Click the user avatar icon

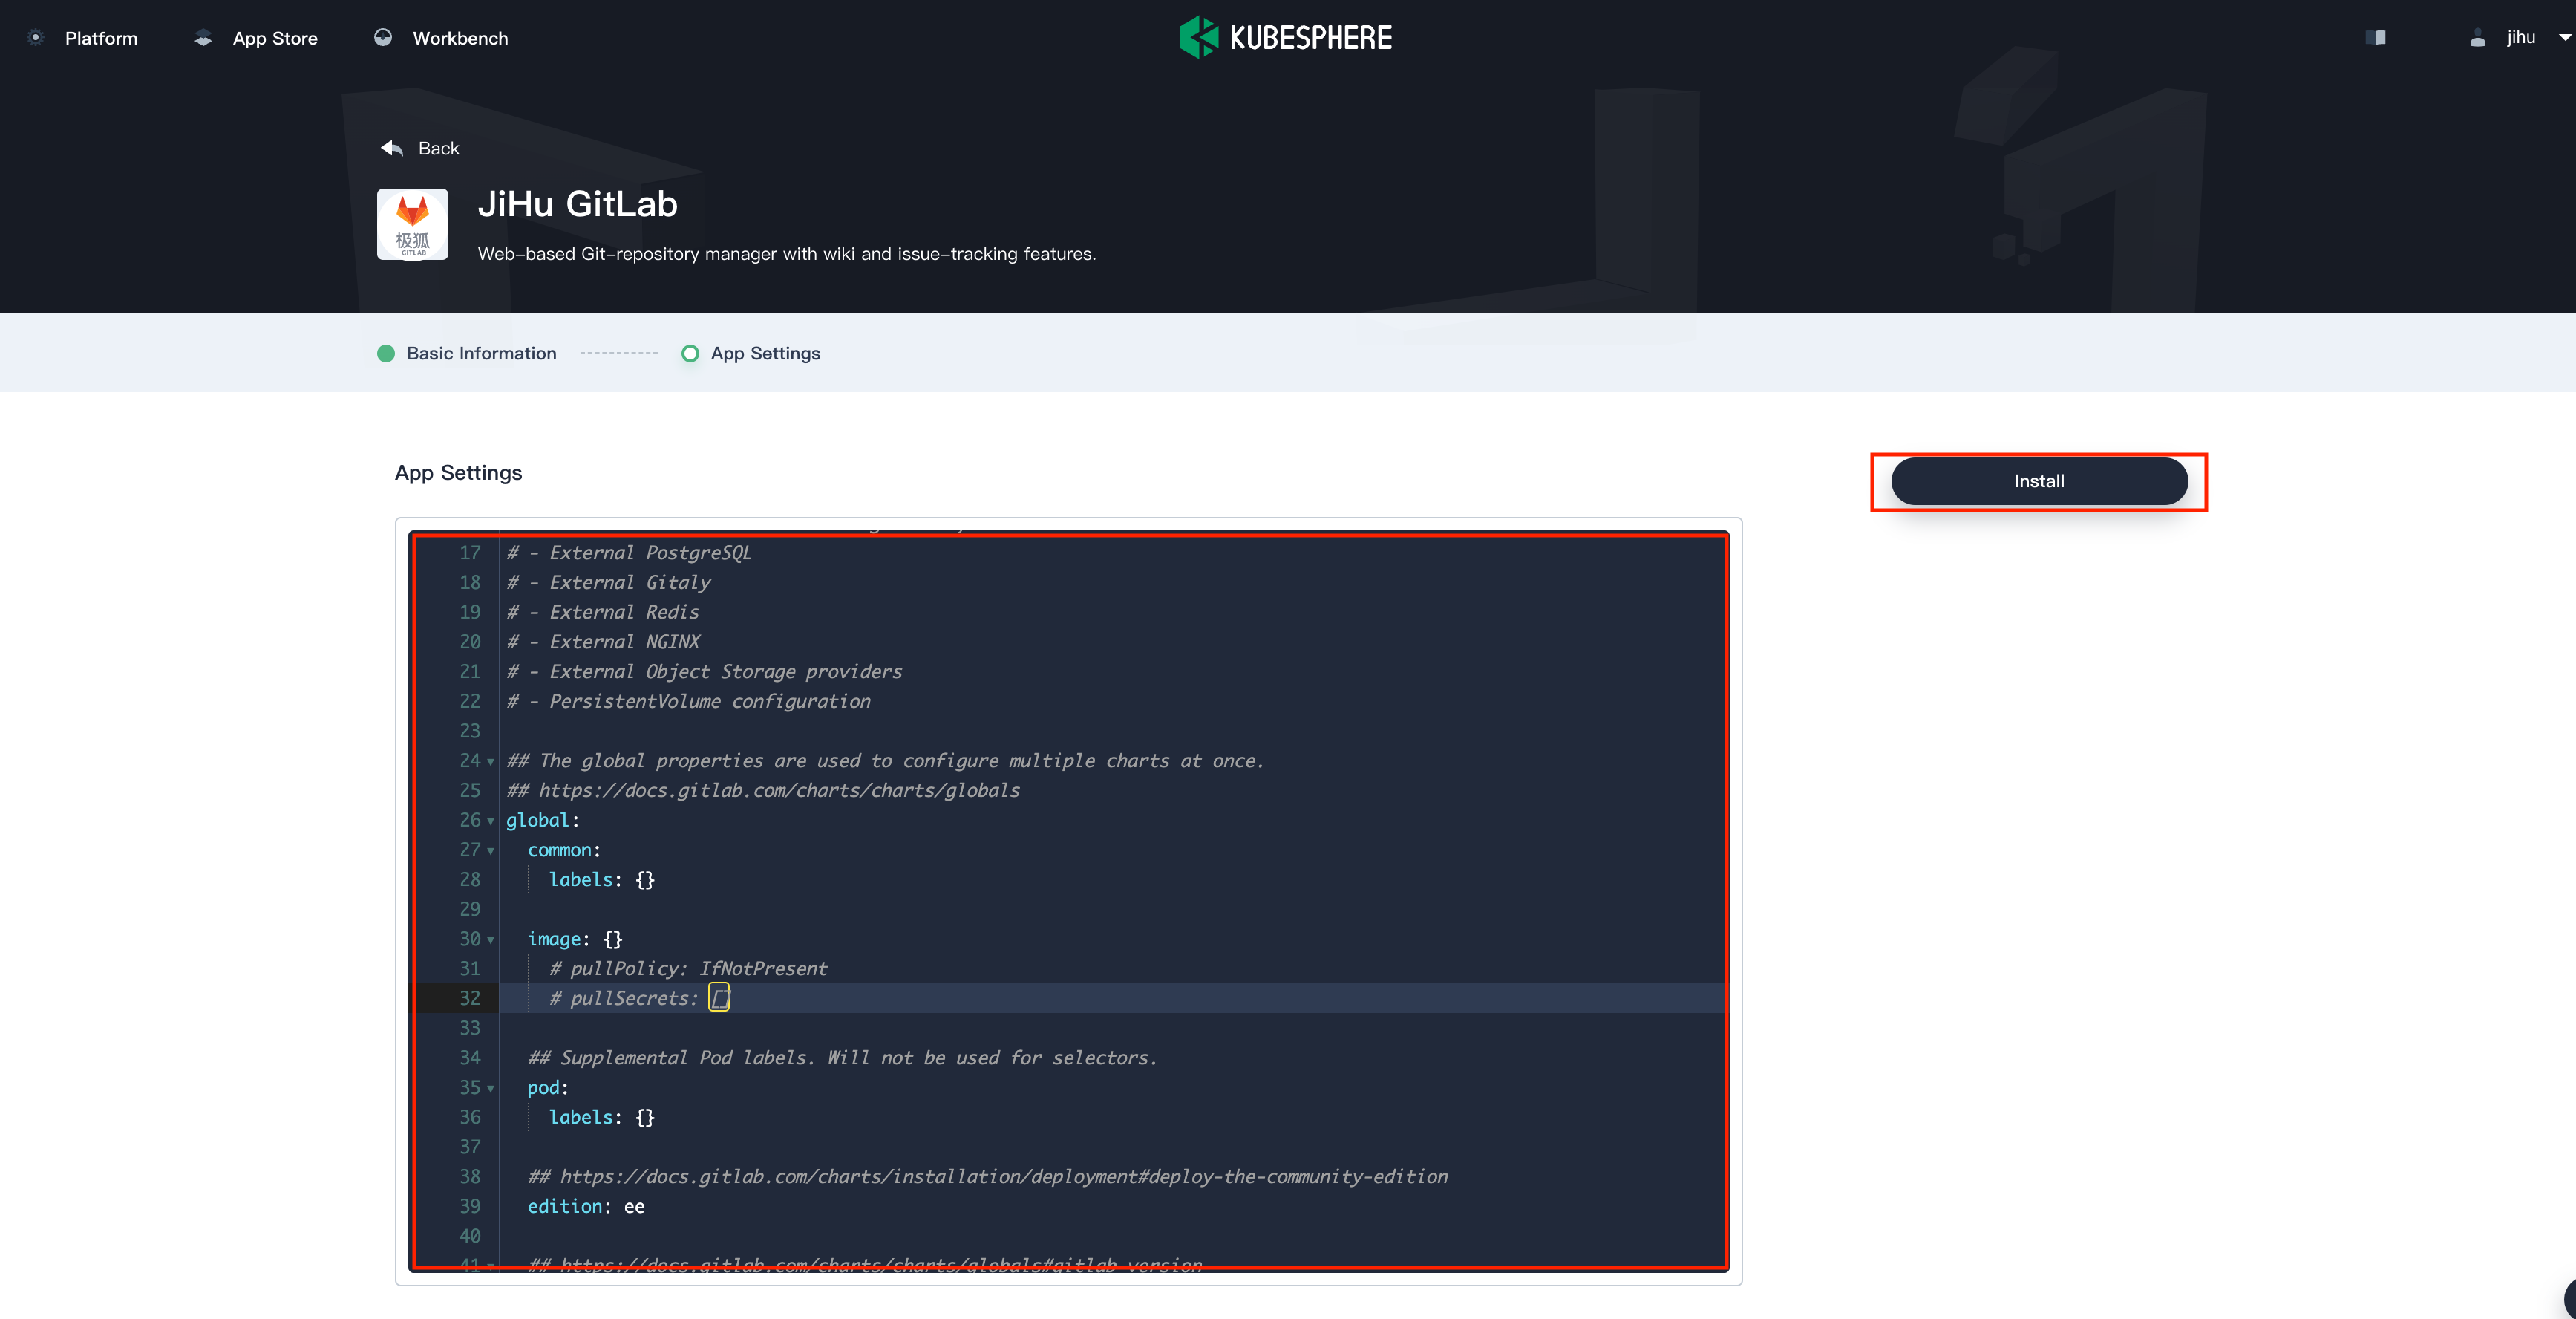click(x=2478, y=38)
